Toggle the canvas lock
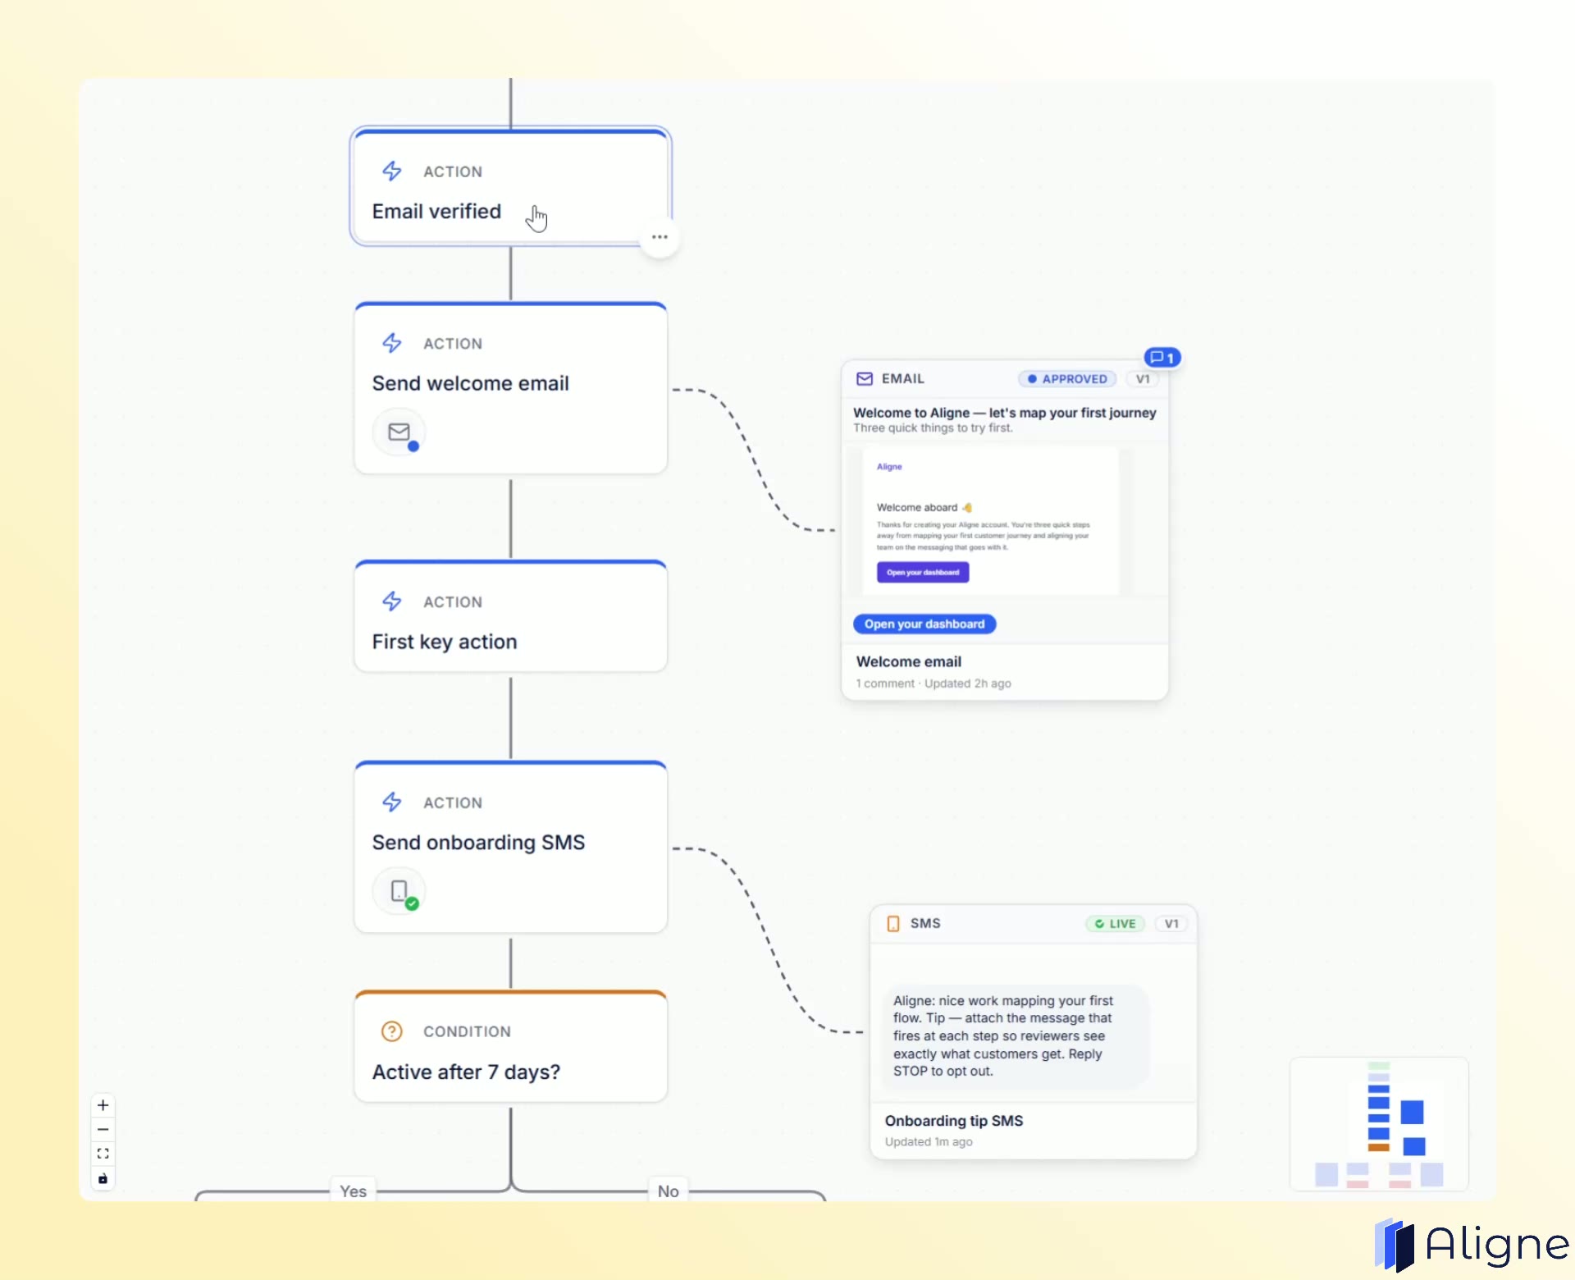This screenshot has height=1280, width=1575. click(103, 1178)
